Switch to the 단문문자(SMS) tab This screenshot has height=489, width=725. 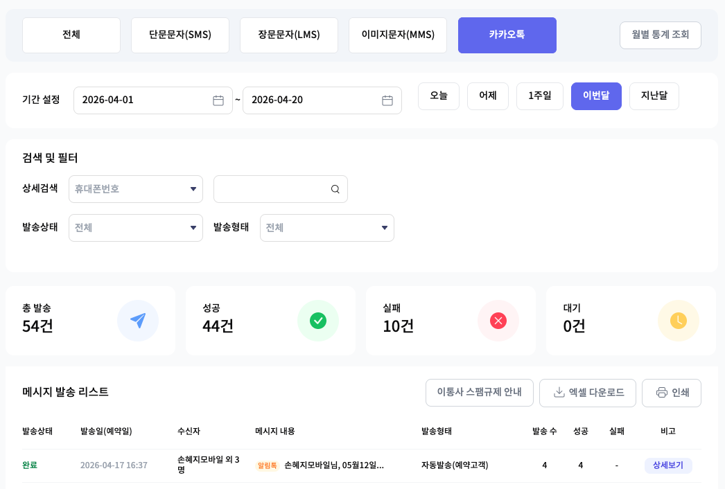click(x=180, y=35)
